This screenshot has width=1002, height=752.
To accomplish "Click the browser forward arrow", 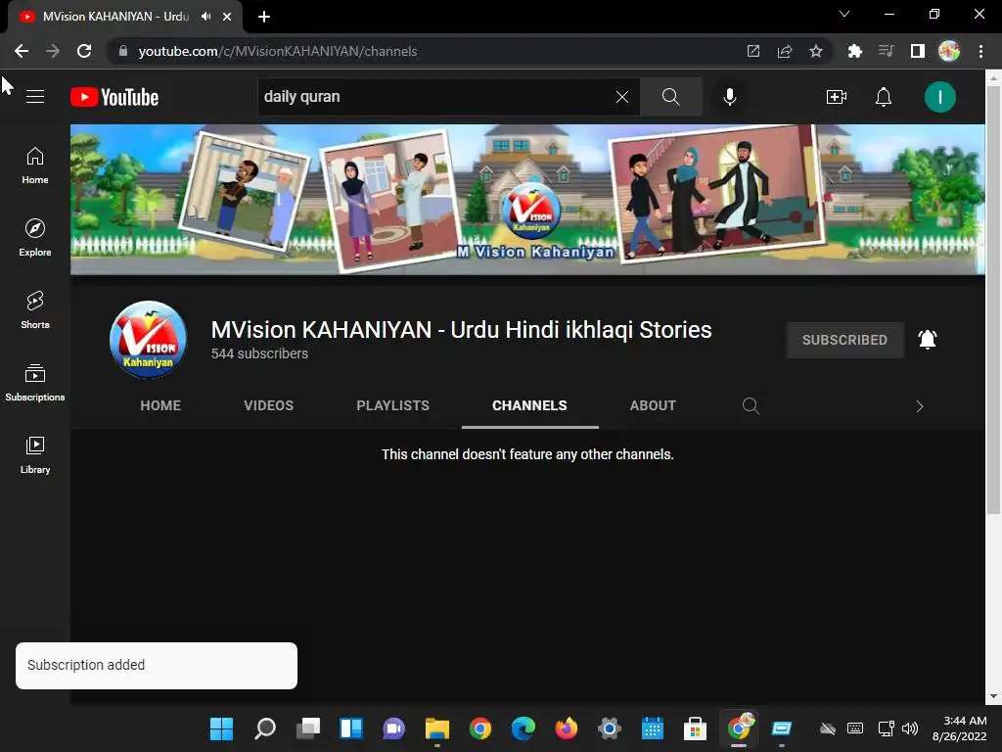I will [53, 51].
